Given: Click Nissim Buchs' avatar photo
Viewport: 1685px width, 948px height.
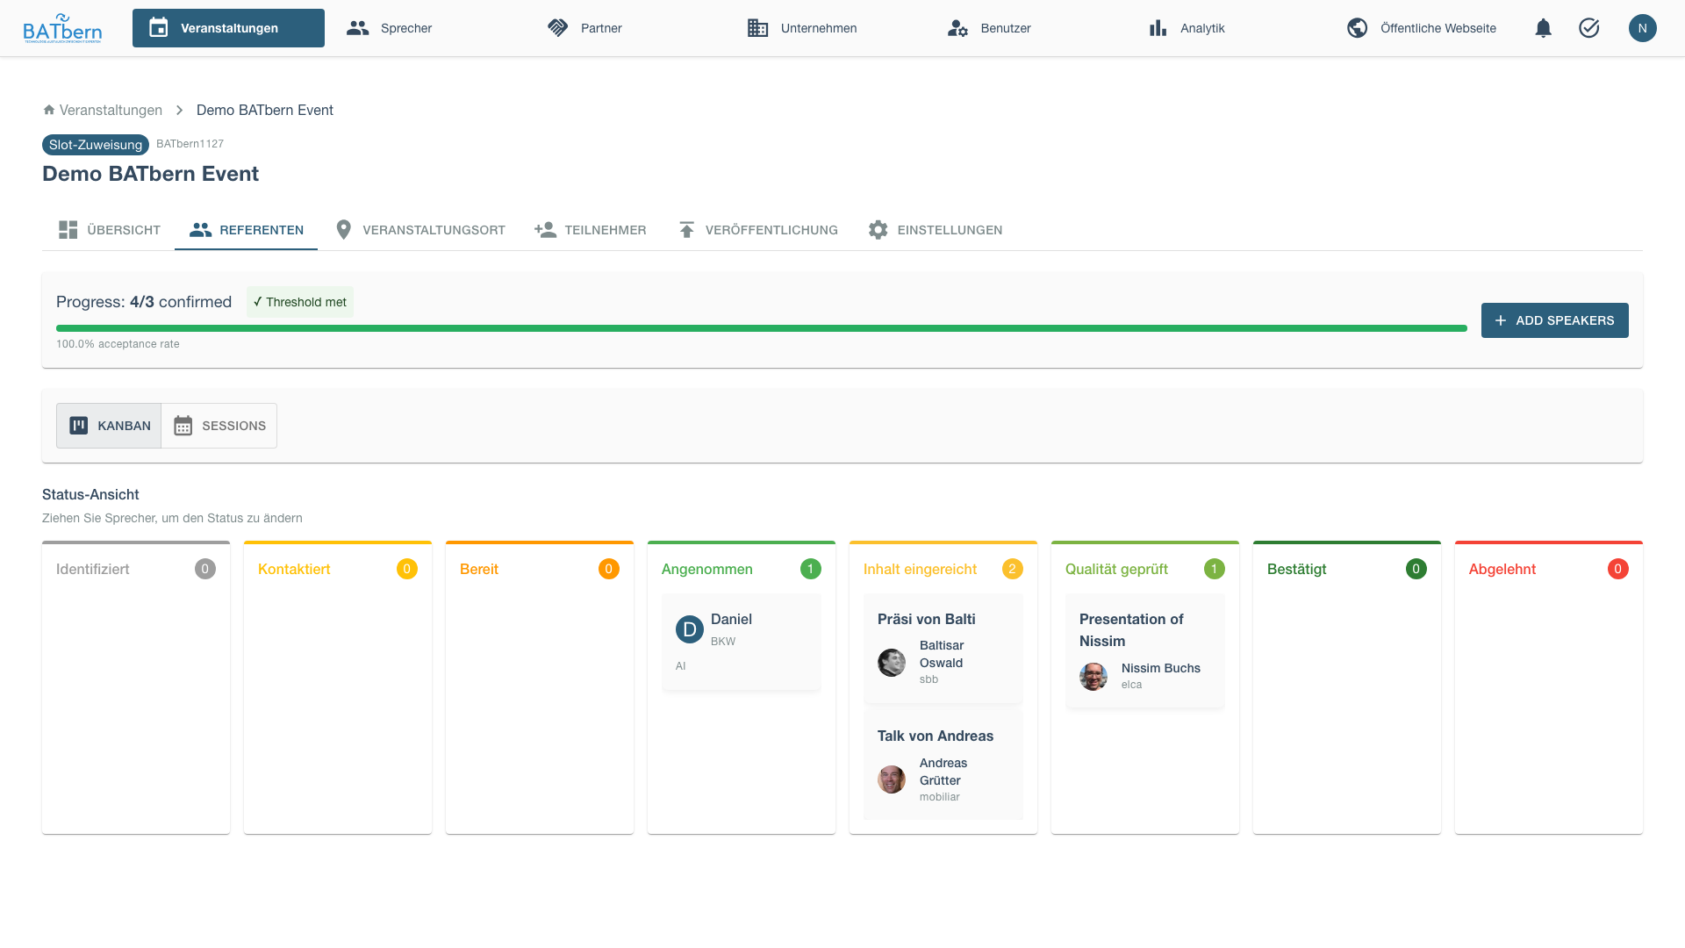Looking at the screenshot, I should pyautogui.click(x=1093, y=677).
